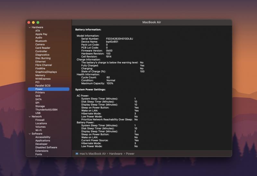Open the Memory hardware entry
The image size is (257, 176).
(x=40, y=75)
